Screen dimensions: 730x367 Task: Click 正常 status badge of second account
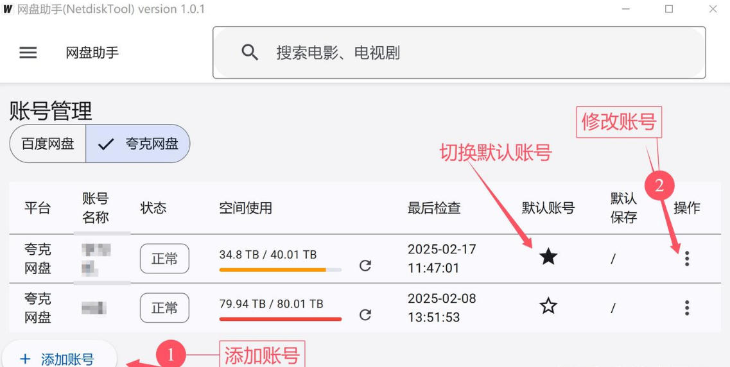pyautogui.click(x=164, y=308)
